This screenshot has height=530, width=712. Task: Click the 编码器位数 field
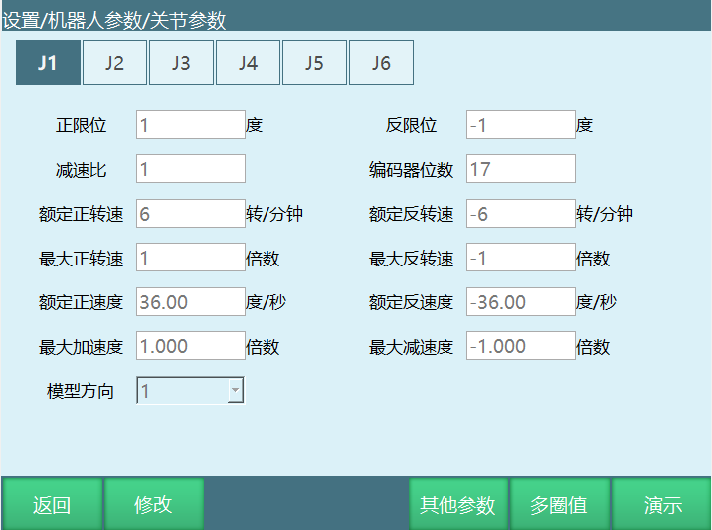click(x=520, y=169)
